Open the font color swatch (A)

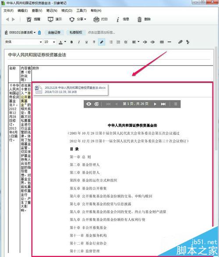pyautogui.click(x=60, y=42)
